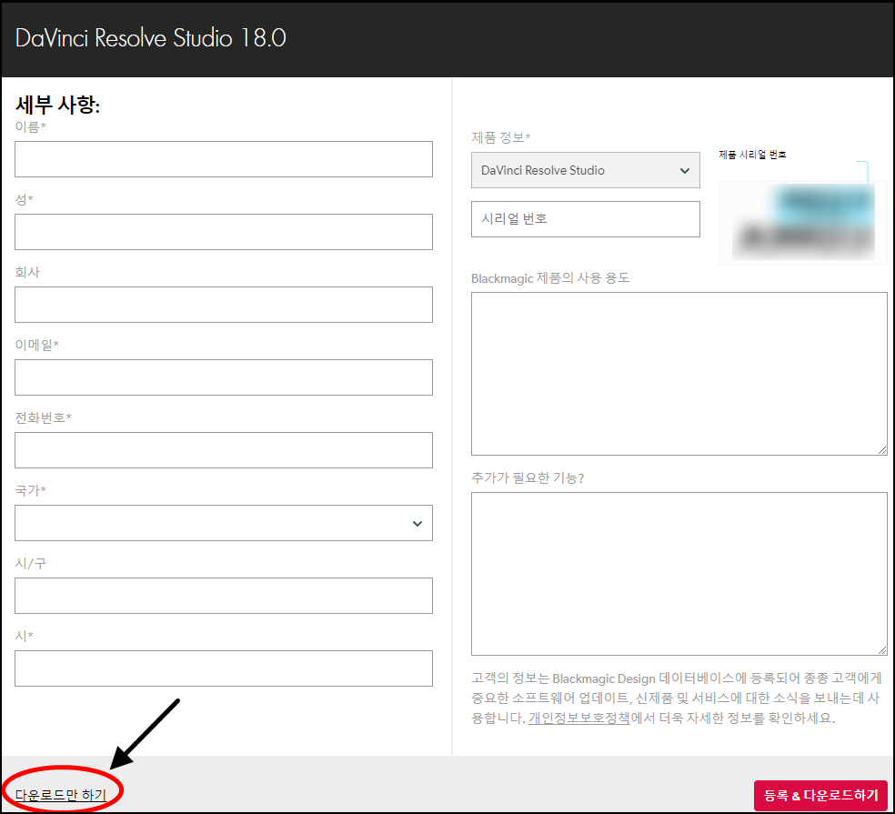The height and width of the screenshot is (814, 895).
Task: Focus the 회사 company input field
Action: click(223, 305)
